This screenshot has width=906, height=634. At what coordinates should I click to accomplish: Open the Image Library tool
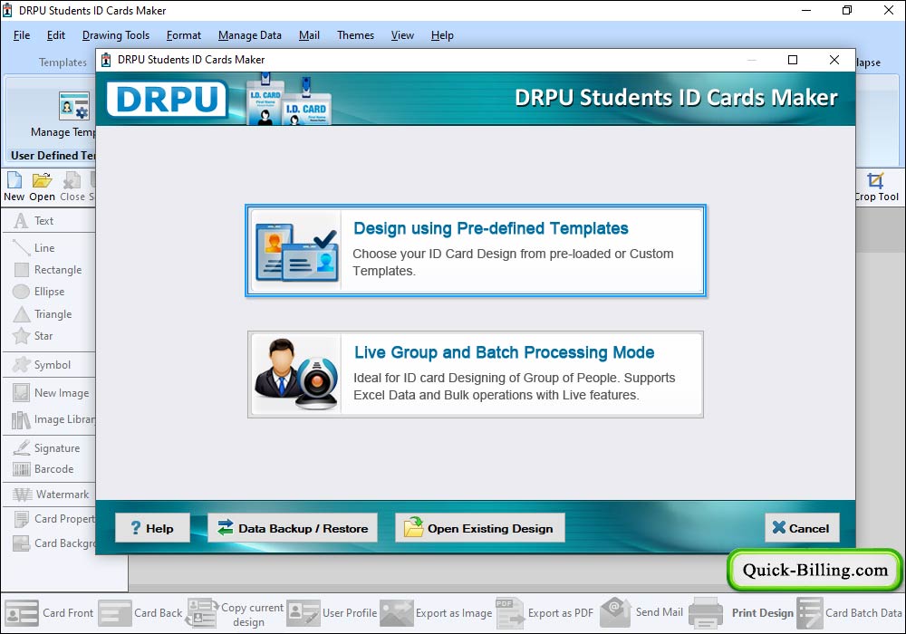(x=53, y=419)
